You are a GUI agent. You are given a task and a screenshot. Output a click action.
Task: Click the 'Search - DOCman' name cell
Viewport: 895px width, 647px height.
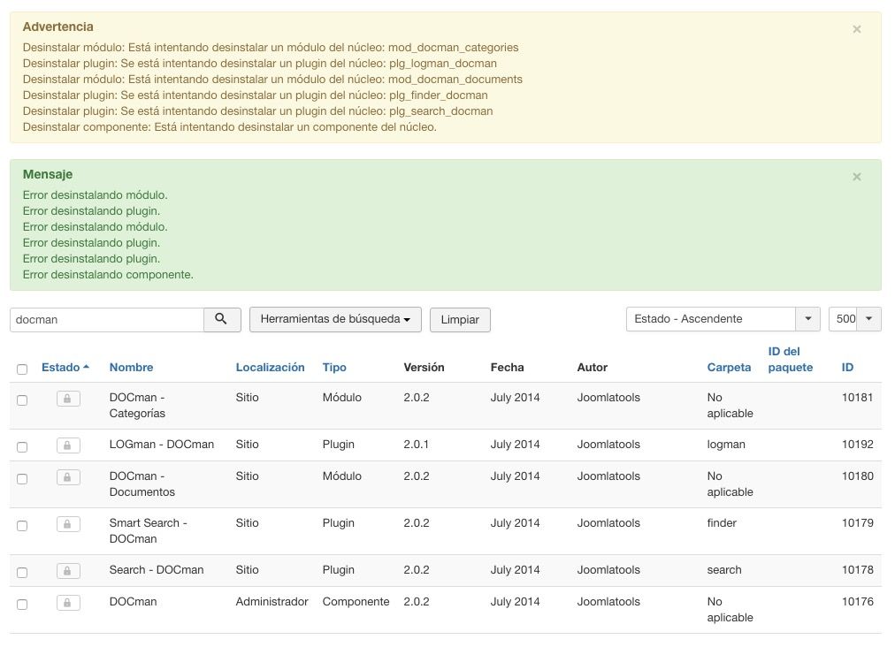pos(157,570)
